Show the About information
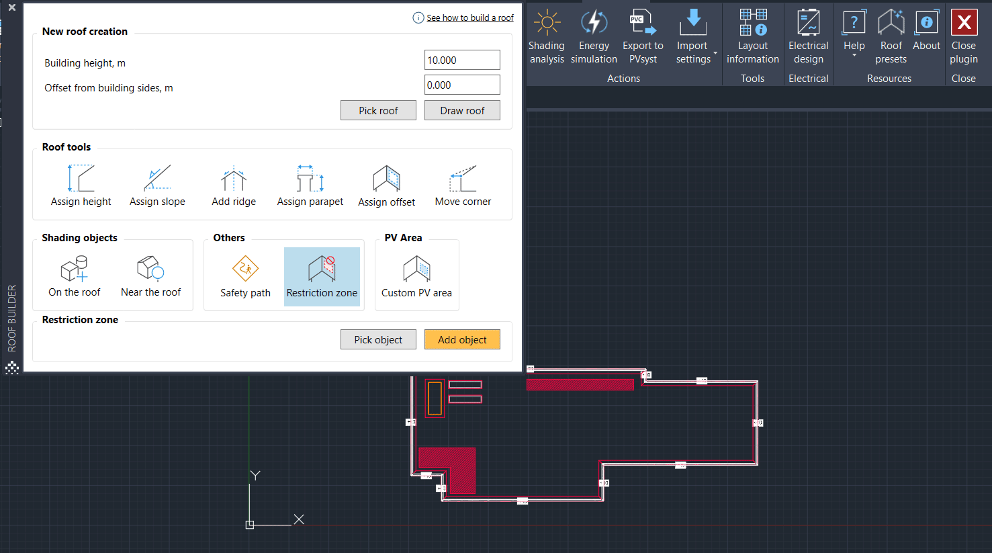This screenshot has height=553, width=992. (926, 30)
